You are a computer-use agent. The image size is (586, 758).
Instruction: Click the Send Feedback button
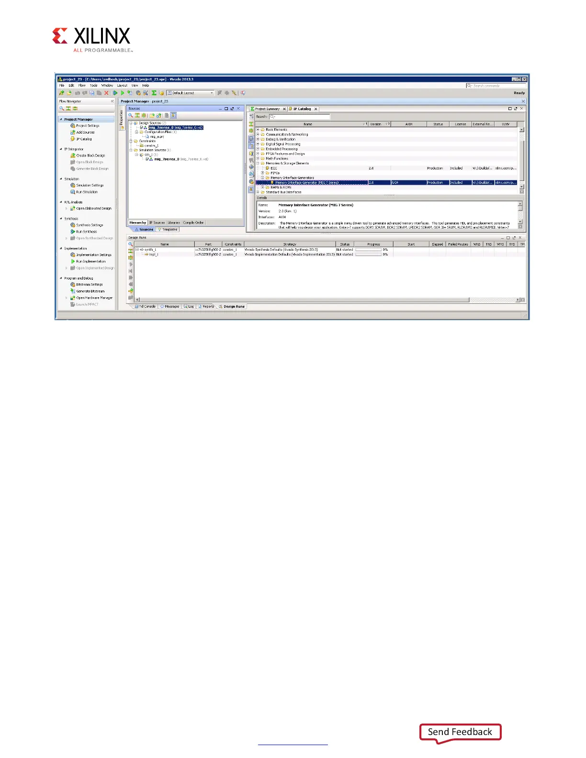pyautogui.click(x=460, y=732)
